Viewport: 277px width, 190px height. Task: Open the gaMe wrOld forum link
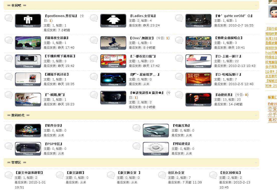[234, 16]
